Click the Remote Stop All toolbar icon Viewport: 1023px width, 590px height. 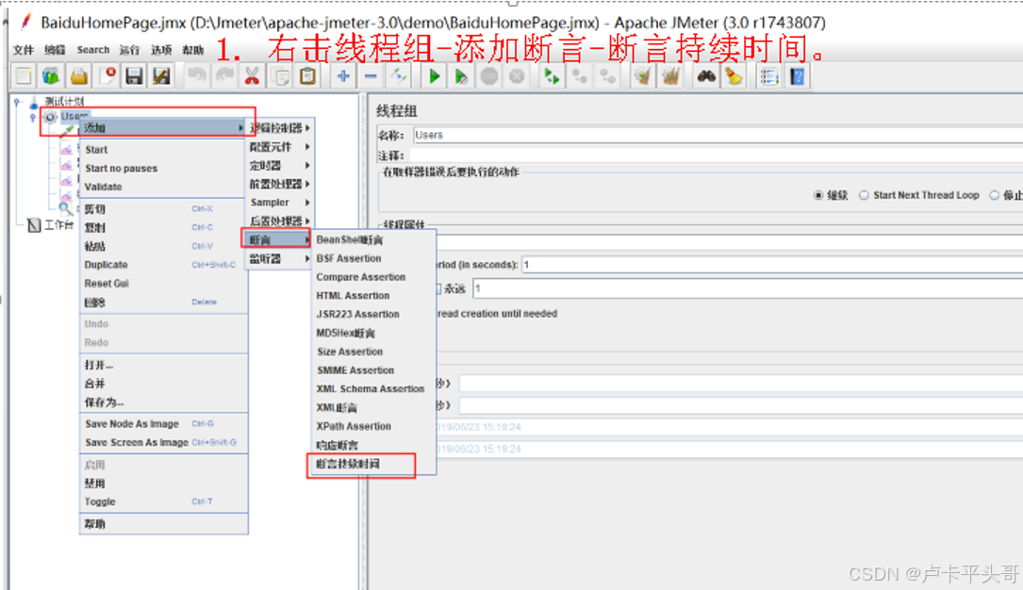[x=579, y=76]
